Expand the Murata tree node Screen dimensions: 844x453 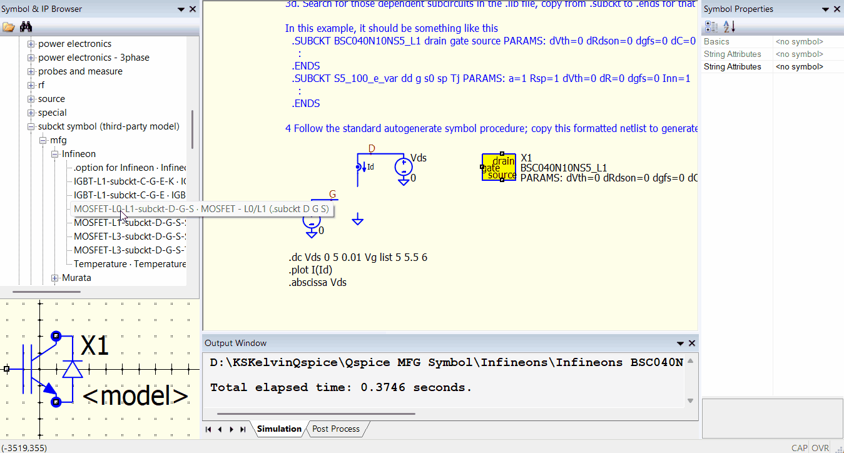coord(54,278)
